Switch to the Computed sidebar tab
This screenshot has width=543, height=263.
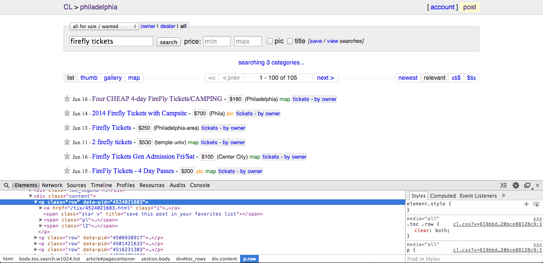click(x=443, y=196)
